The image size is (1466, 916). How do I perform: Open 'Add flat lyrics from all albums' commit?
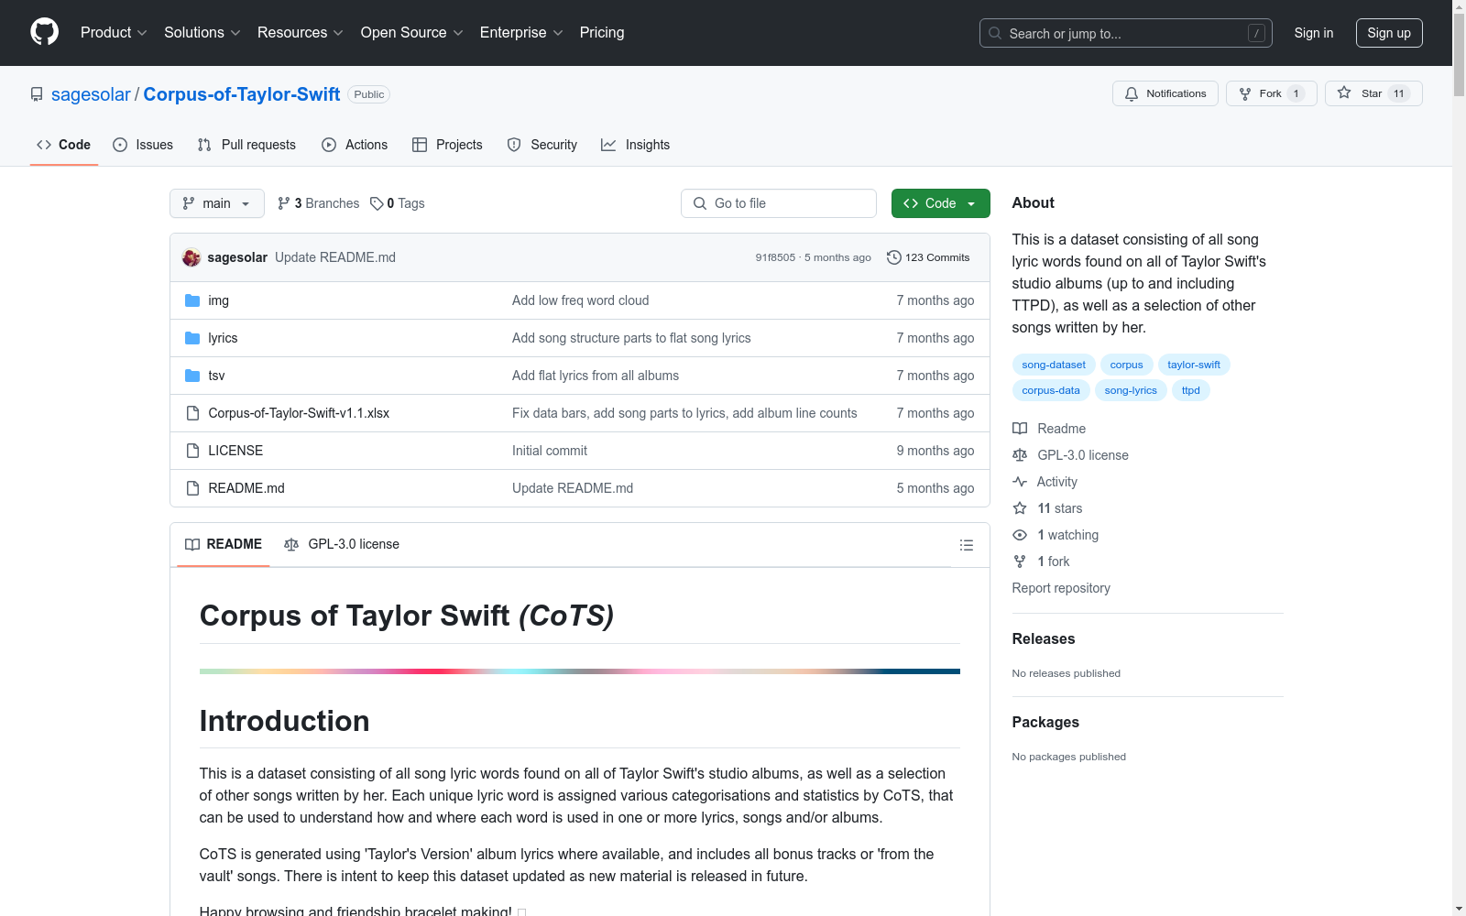point(596,376)
